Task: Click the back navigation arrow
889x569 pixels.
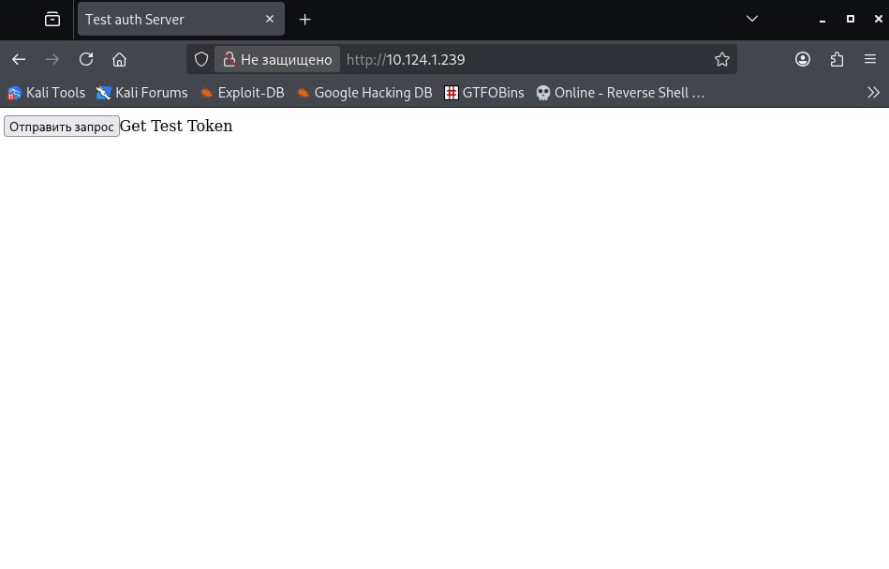Action: (x=19, y=60)
